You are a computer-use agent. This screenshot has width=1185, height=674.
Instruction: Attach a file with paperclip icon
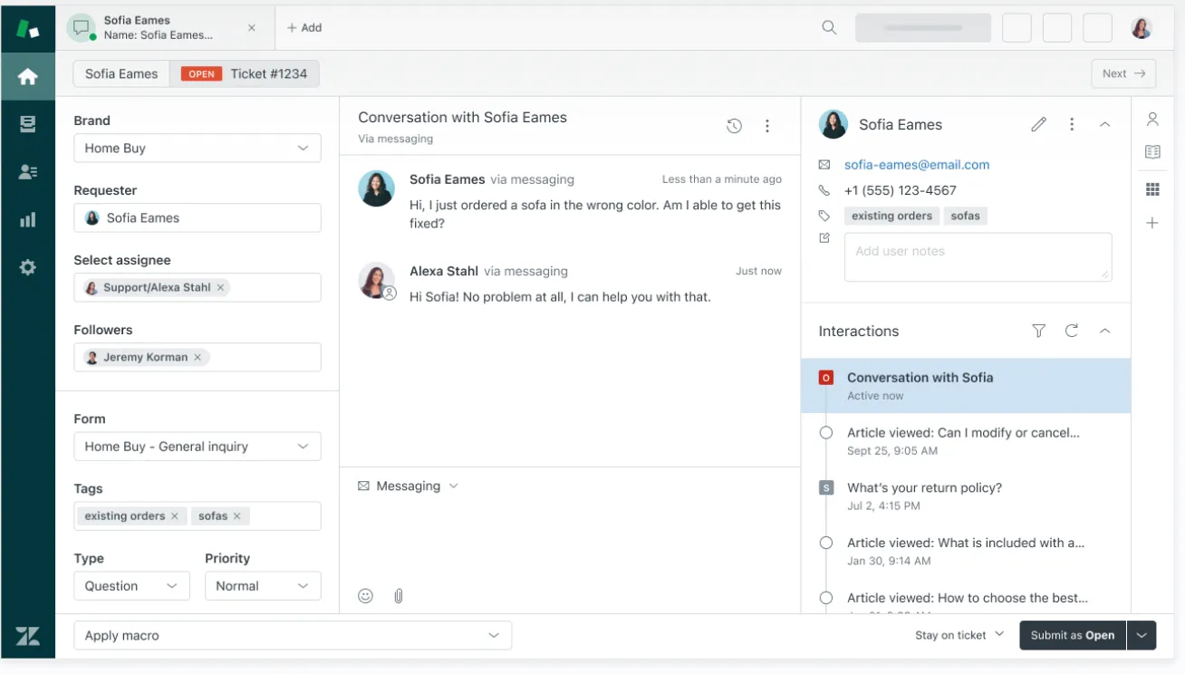point(399,595)
